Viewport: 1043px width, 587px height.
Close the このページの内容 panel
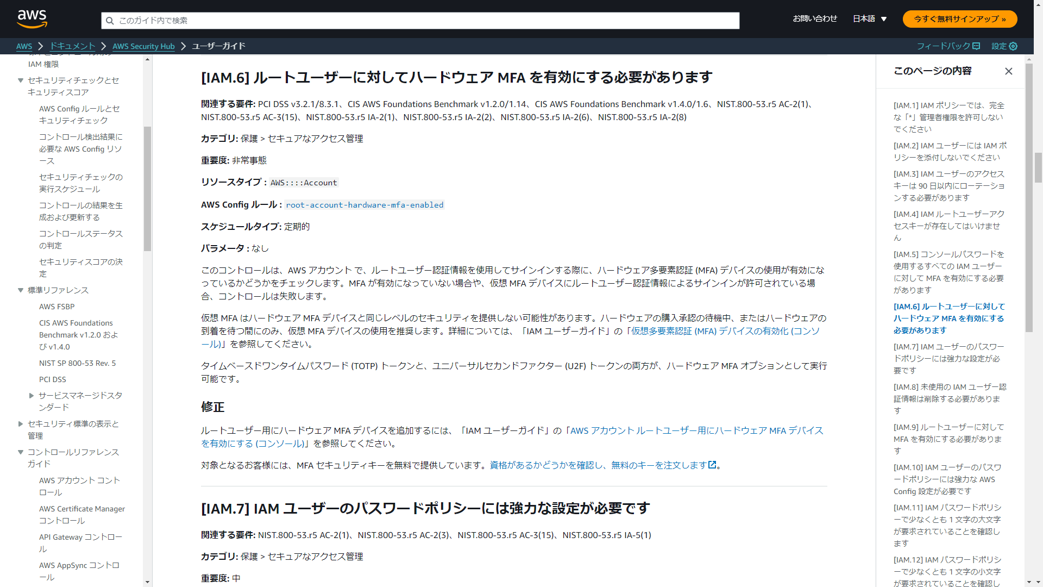(x=1008, y=71)
